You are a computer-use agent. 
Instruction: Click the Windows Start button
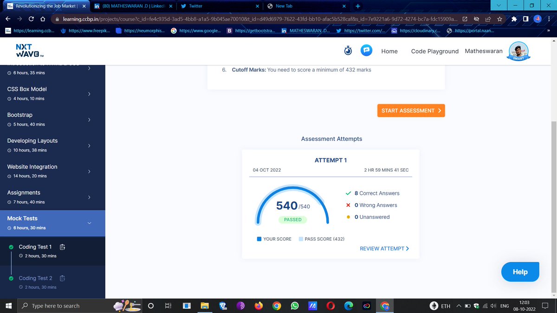point(8,306)
